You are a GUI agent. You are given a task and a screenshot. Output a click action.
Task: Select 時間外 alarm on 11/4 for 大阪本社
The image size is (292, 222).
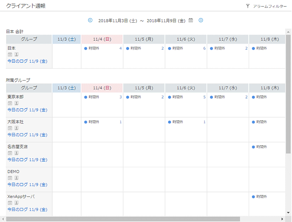pyautogui.click(x=94, y=122)
